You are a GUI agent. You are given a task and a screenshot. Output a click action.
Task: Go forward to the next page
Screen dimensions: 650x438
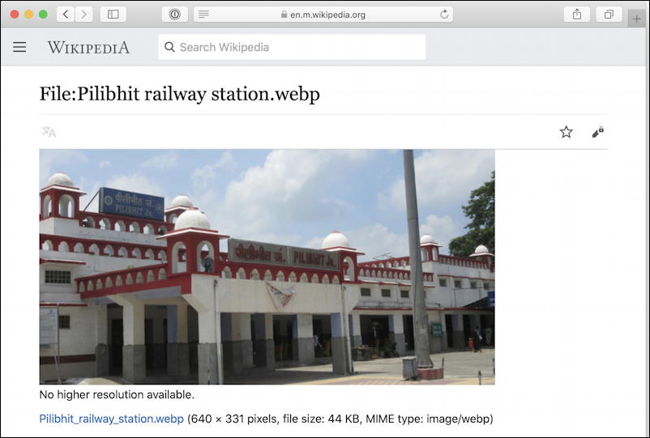[x=83, y=15]
